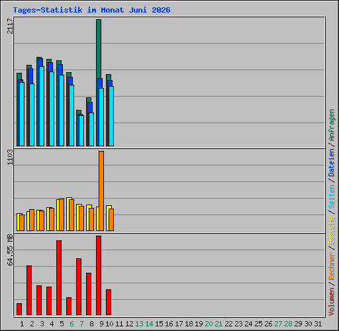Screen dimensions: 339x331
Task: Click the "1103" y-axis label
Action: (10, 158)
